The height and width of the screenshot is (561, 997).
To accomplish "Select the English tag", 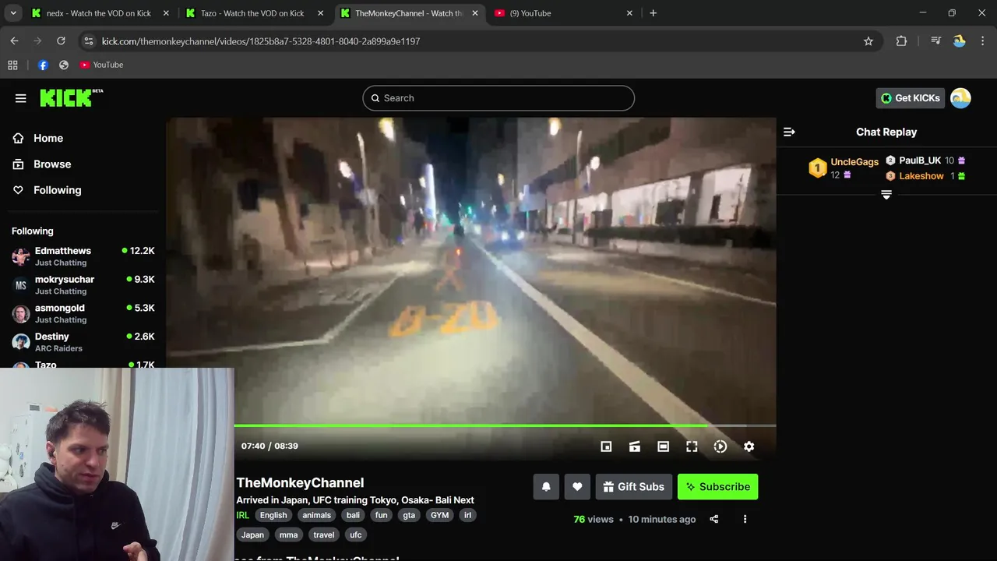I will point(273,515).
